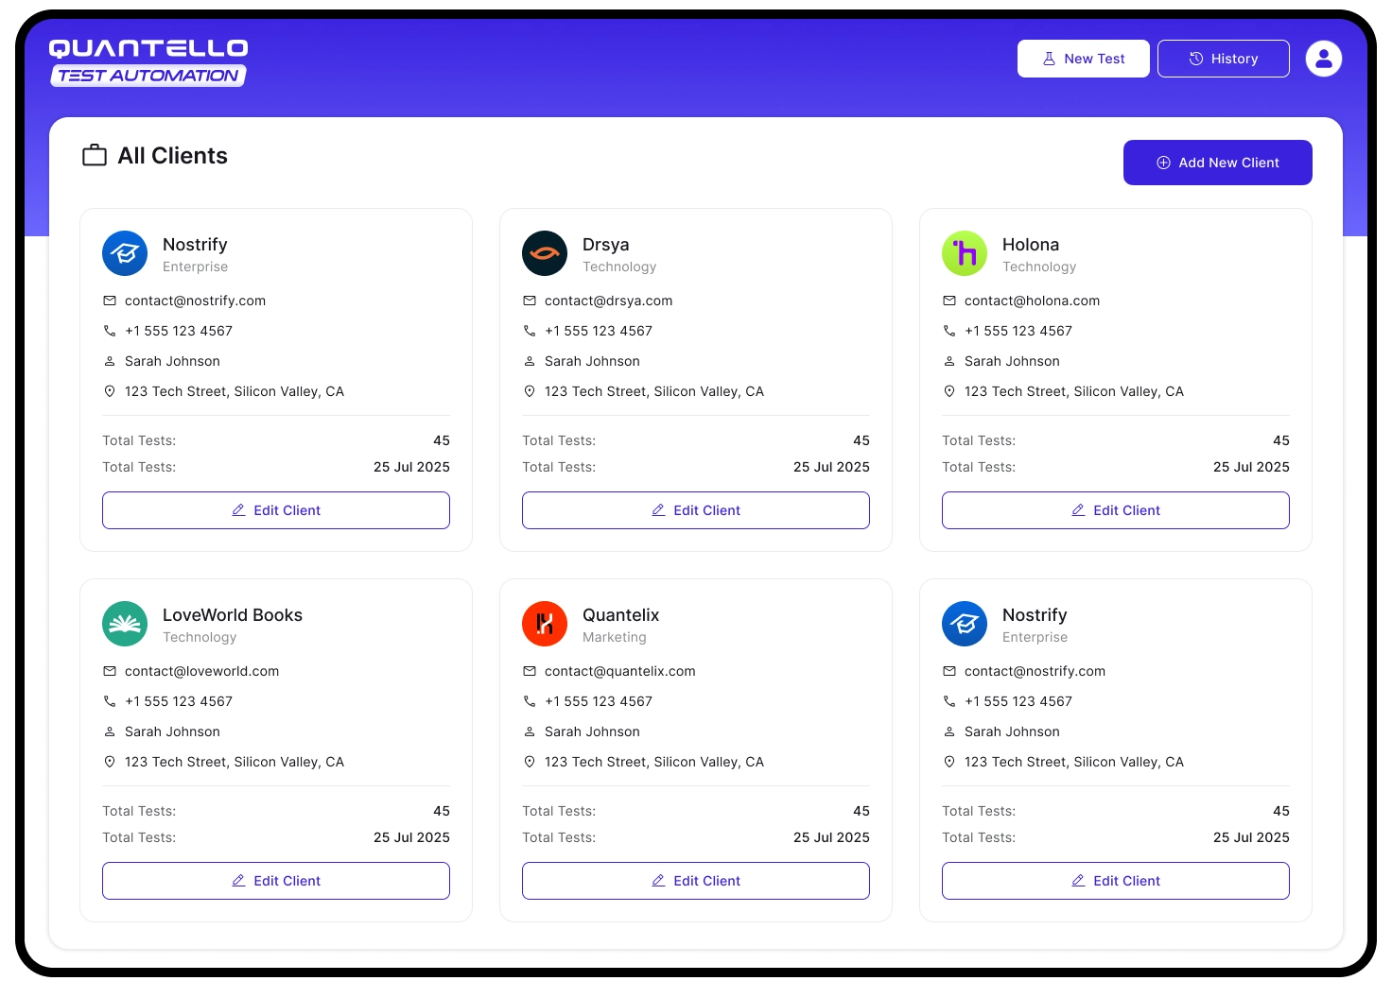Click the location pin in Quantelix card
Viewport: 1392px width, 998px height.
[x=530, y=762]
